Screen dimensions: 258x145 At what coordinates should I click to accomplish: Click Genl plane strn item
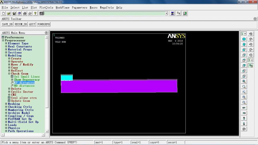(x=24, y=98)
